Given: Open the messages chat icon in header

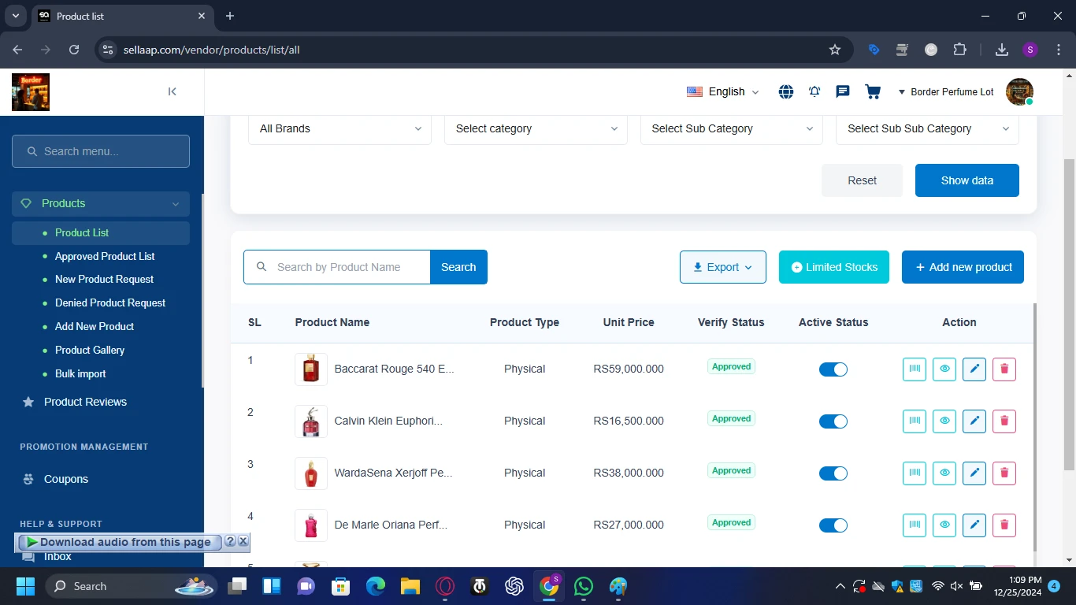Looking at the screenshot, I should pos(843,91).
